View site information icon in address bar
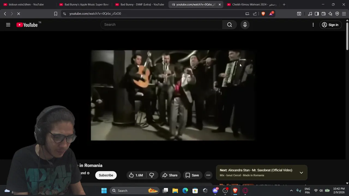This screenshot has height=196, width=349. tap(64, 14)
